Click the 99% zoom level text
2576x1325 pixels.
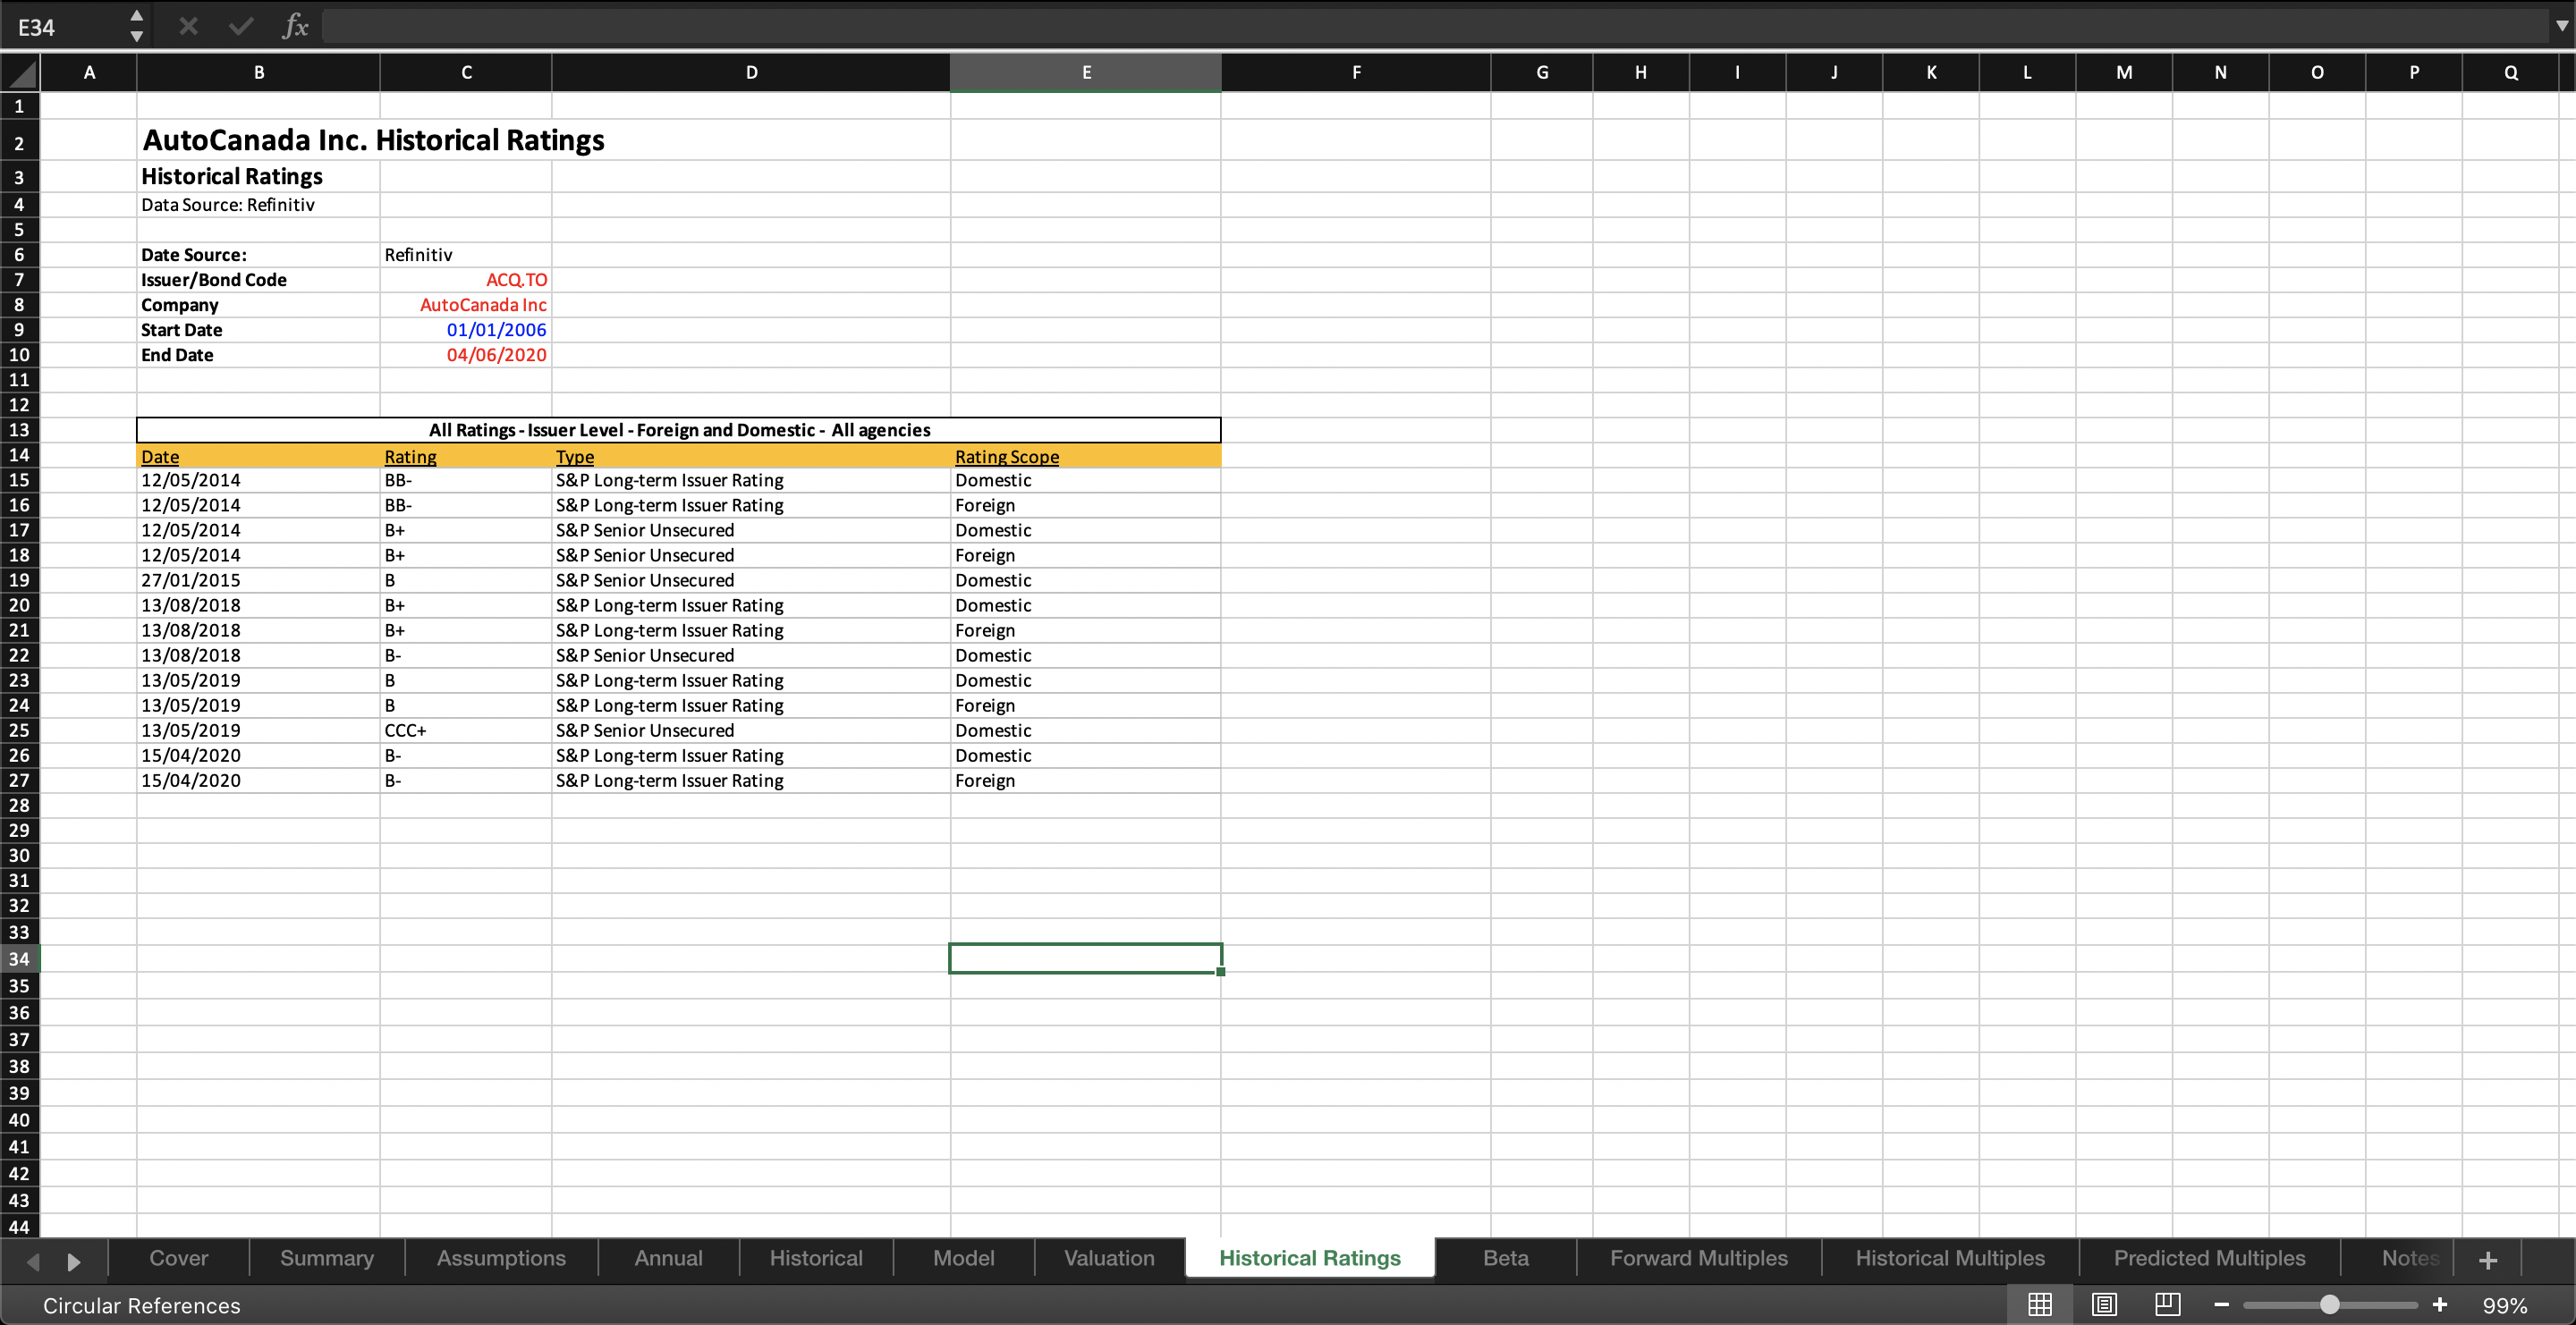tap(2504, 1305)
